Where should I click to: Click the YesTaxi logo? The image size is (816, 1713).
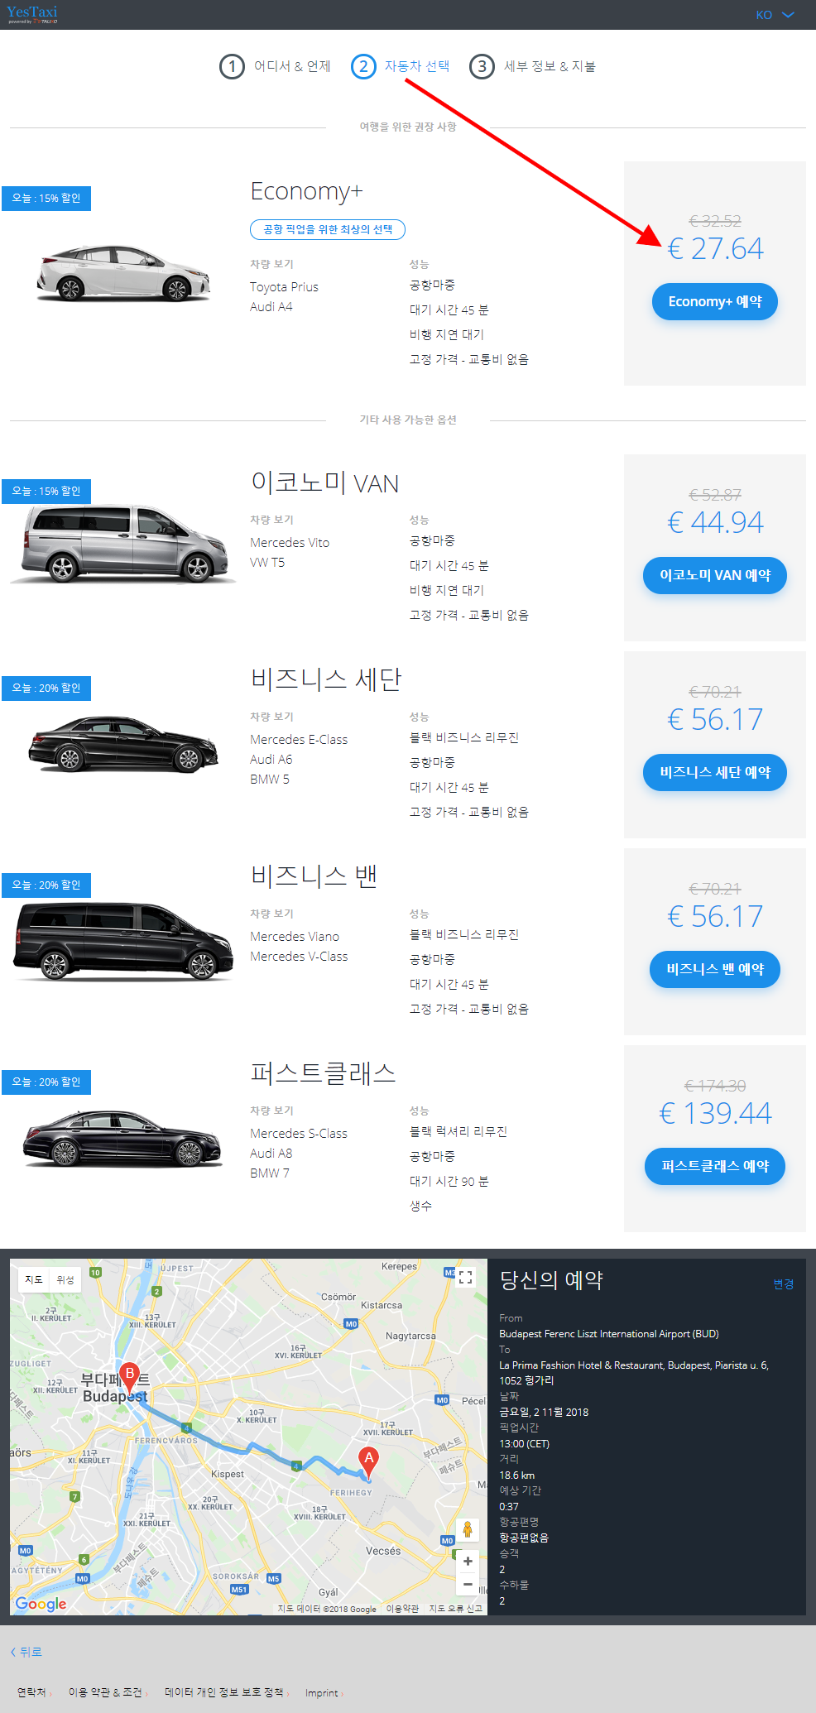(32, 14)
